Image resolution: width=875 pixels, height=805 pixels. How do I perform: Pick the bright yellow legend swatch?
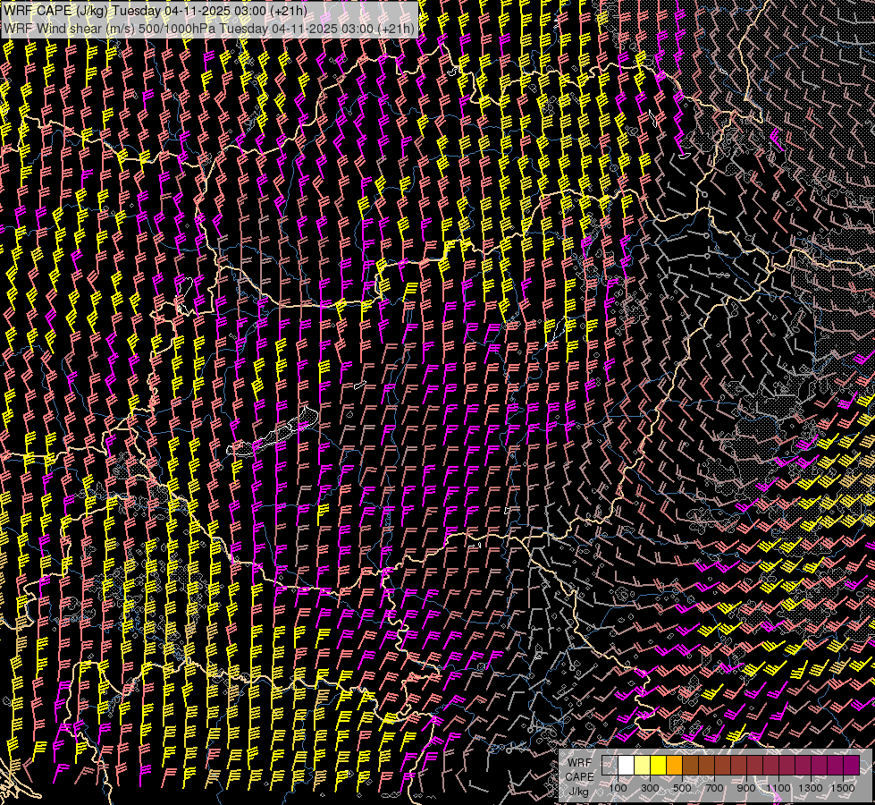pyautogui.click(x=658, y=765)
